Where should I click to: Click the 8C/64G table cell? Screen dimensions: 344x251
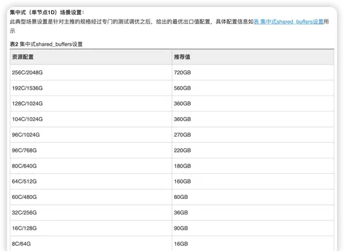click(21, 244)
